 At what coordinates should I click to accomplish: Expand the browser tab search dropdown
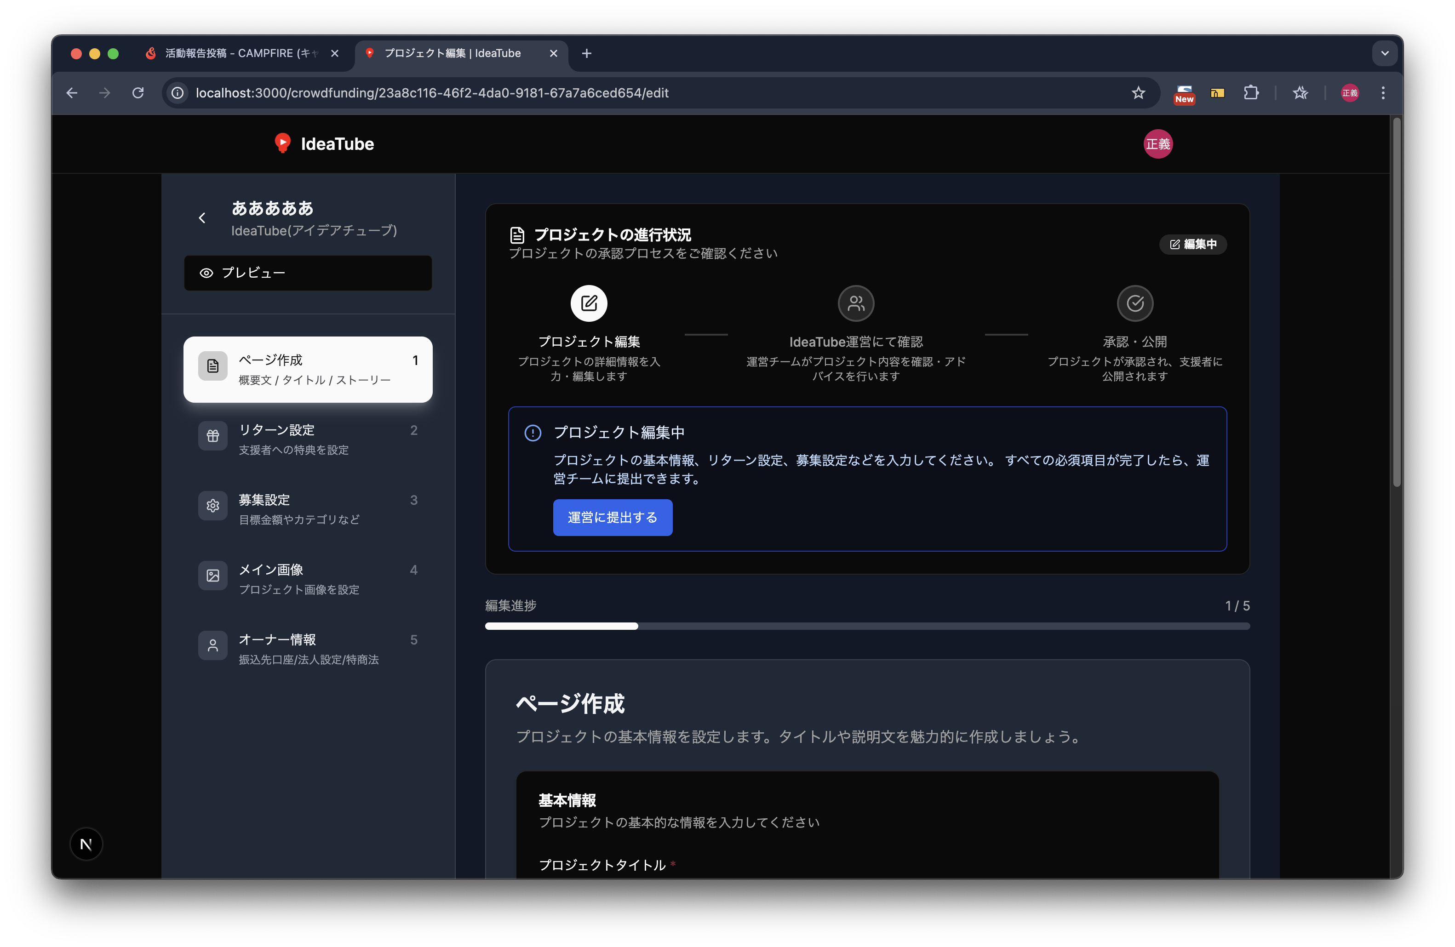1385,53
